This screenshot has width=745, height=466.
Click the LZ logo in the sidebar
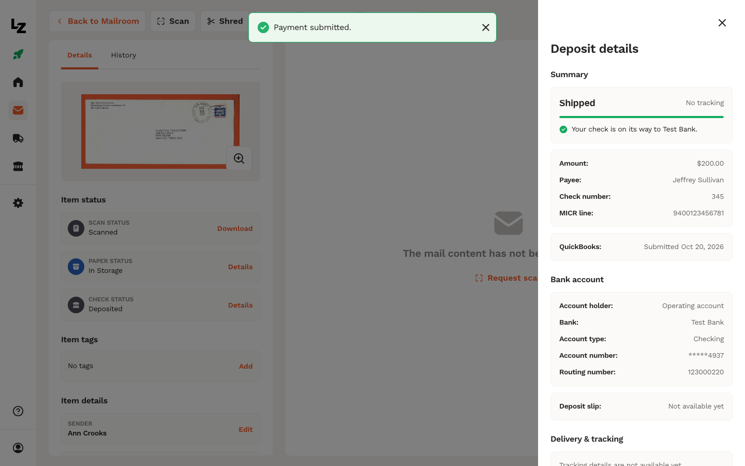18,26
